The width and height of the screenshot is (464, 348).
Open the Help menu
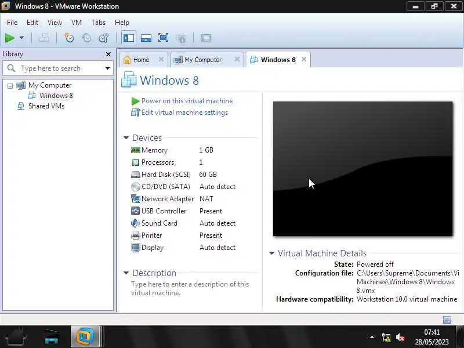coord(122,23)
